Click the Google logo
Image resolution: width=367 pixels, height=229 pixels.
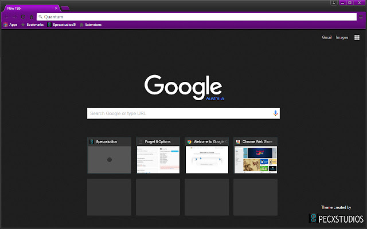183,87
